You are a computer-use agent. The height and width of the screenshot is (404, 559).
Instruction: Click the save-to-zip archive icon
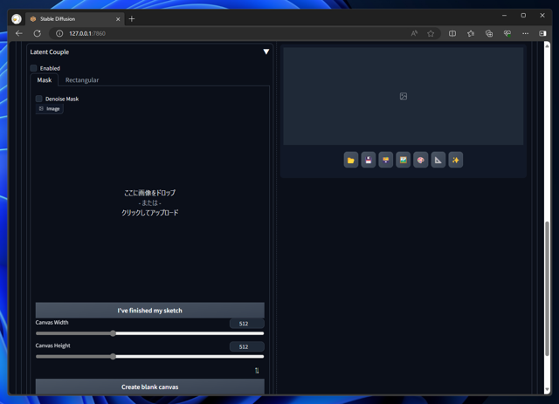click(x=386, y=160)
